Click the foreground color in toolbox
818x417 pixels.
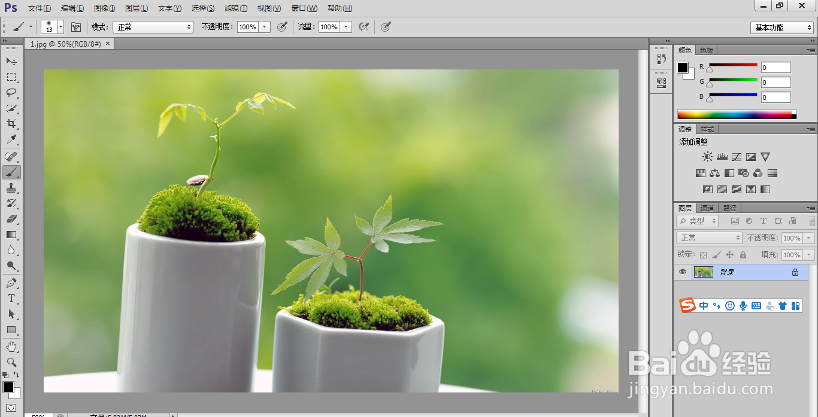[8, 387]
